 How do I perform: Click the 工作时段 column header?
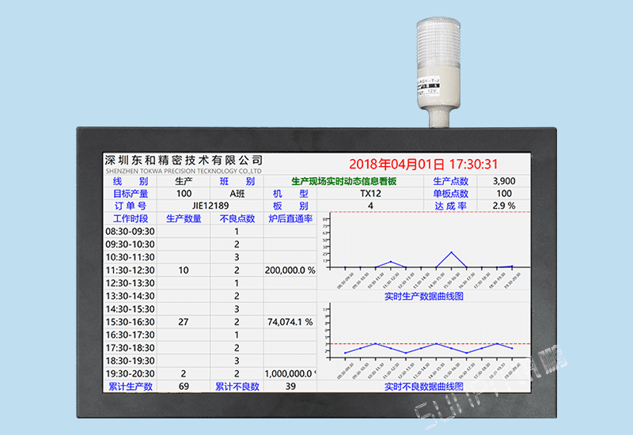tap(131, 218)
